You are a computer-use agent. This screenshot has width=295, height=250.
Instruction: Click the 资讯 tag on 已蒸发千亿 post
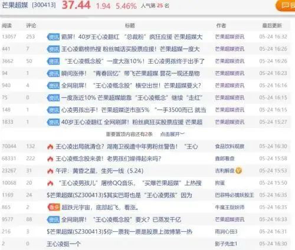53,219
